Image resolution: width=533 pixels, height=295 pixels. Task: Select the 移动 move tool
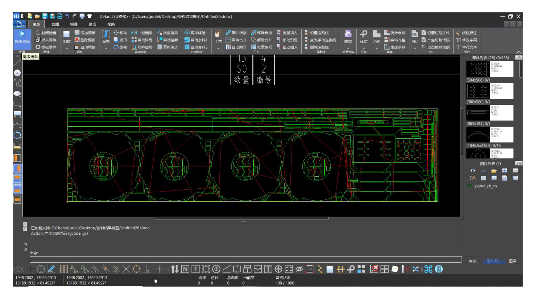click(x=120, y=33)
